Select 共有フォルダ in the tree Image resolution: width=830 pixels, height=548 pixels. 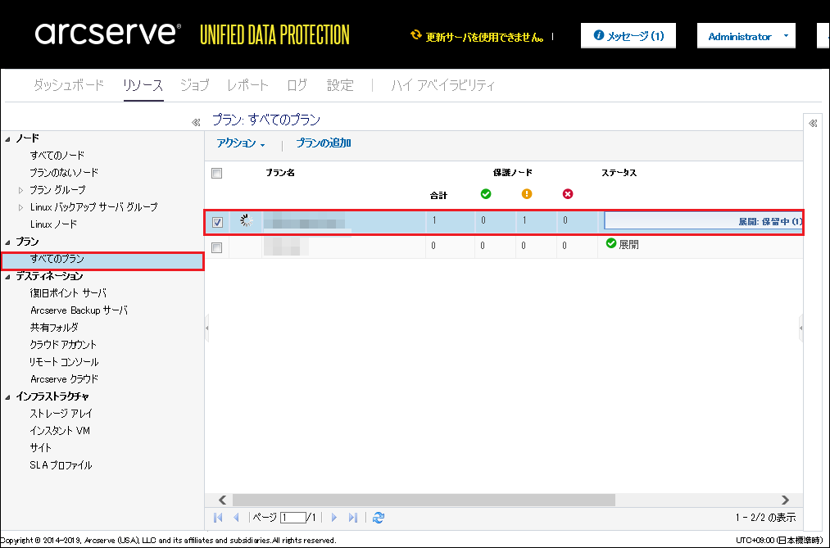[54, 328]
